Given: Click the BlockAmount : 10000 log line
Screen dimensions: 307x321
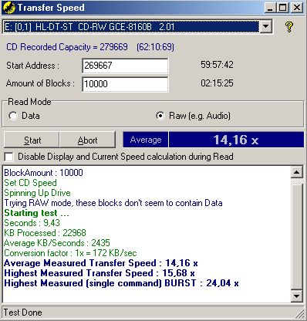Looking at the screenshot, I should click(x=43, y=173).
